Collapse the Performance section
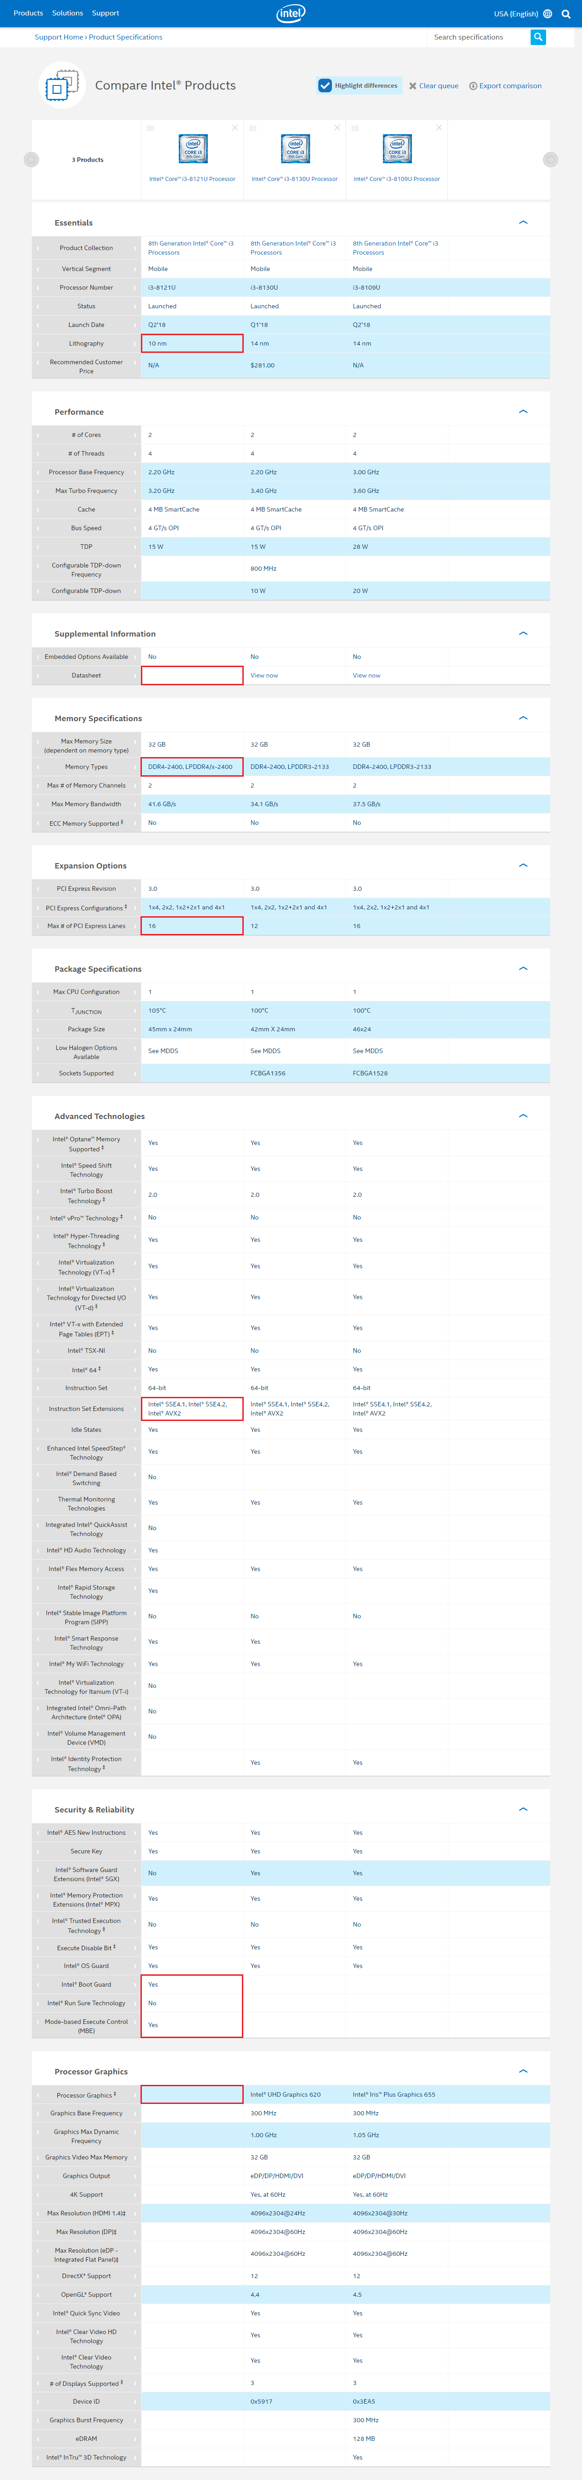Screen dimensions: 582x2480 pos(523,412)
